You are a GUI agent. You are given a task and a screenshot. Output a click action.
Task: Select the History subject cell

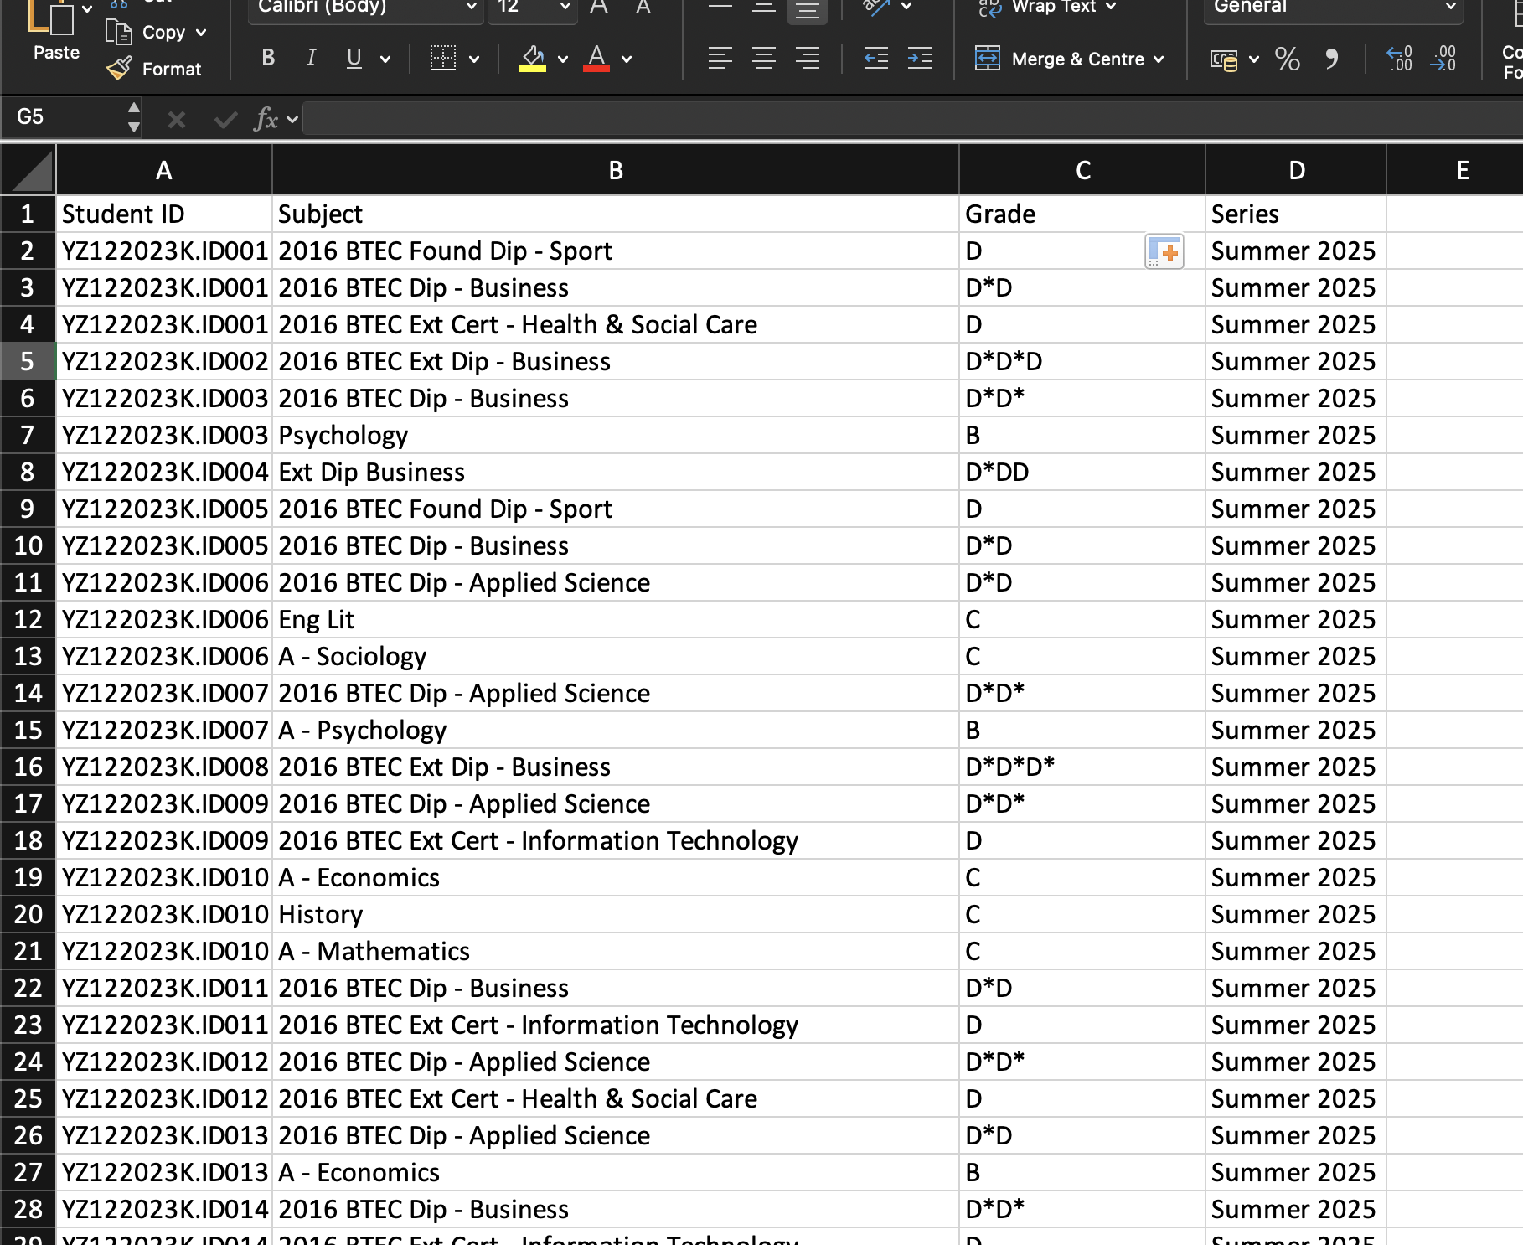pos(616,914)
